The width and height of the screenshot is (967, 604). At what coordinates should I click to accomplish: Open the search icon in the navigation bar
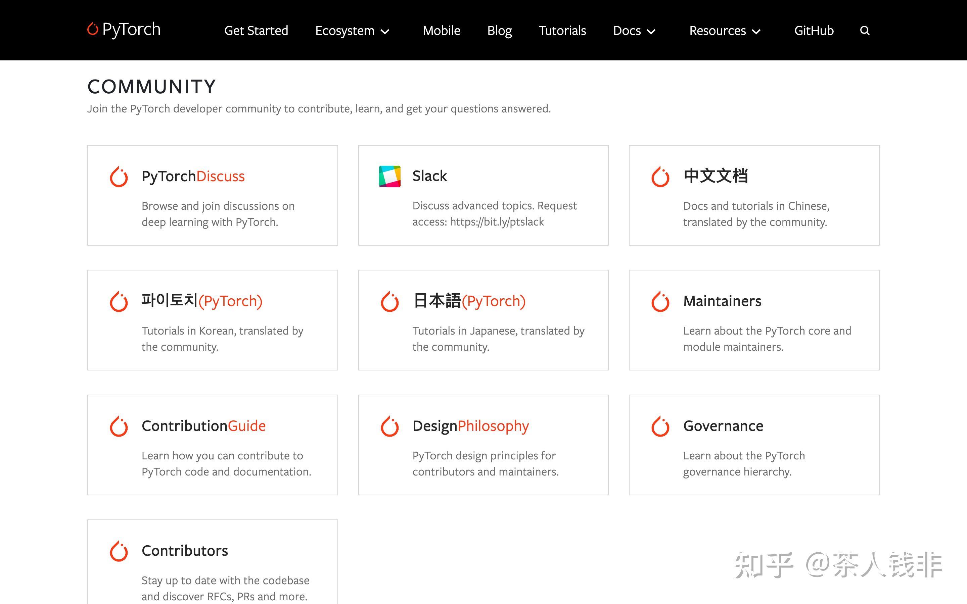pyautogui.click(x=865, y=30)
